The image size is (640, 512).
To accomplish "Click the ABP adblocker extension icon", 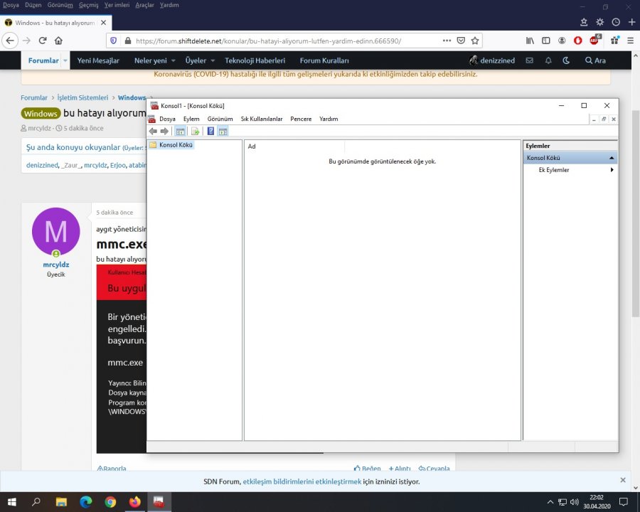I will (594, 41).
